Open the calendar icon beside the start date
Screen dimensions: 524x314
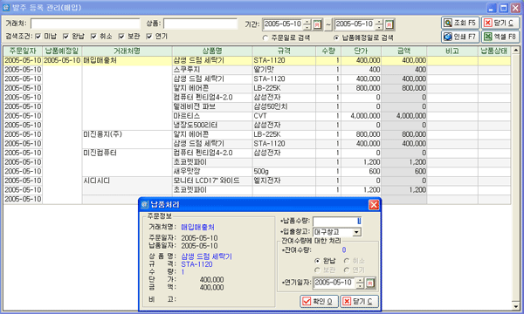point(317,24)
